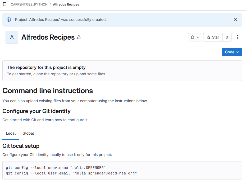Image resolution: width=246 pixels, height=180 pixels.
Task: Collapse the left navigation sidebar
Action: point(4,4)
